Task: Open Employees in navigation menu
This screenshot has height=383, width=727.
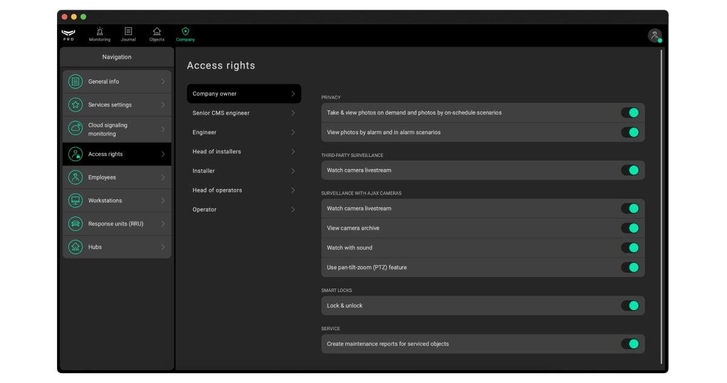Action: point(116,178)
